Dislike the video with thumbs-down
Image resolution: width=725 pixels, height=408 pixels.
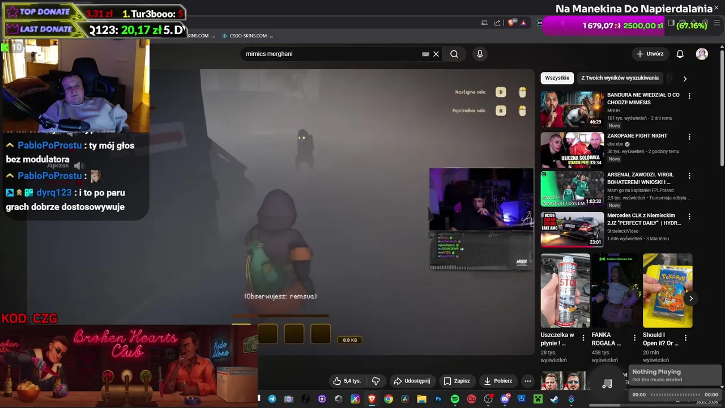pos(376,381)
